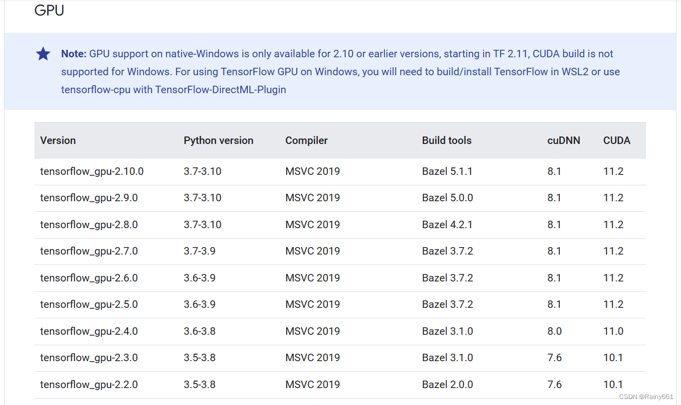This screenshot has height=405, width=681.
Task: Click the Version column header
Action: pos(58,140)
